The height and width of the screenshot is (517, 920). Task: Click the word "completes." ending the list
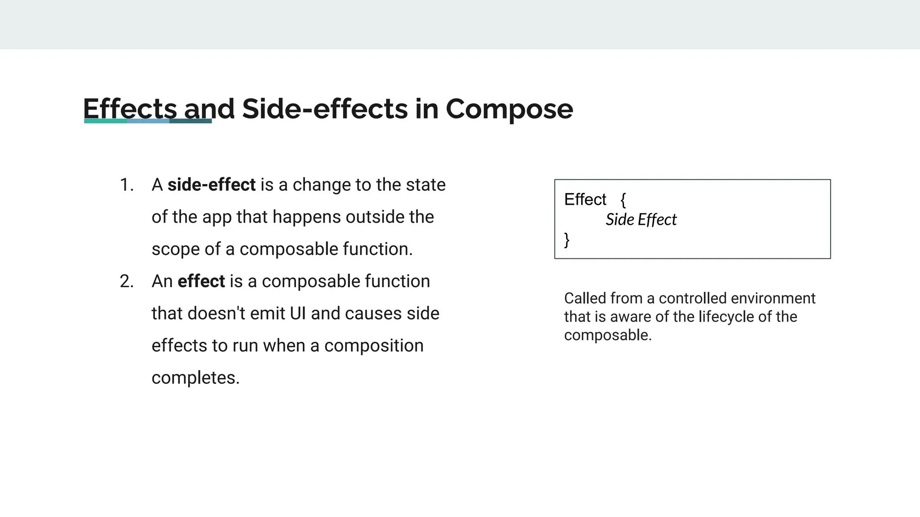click(195, 378)
